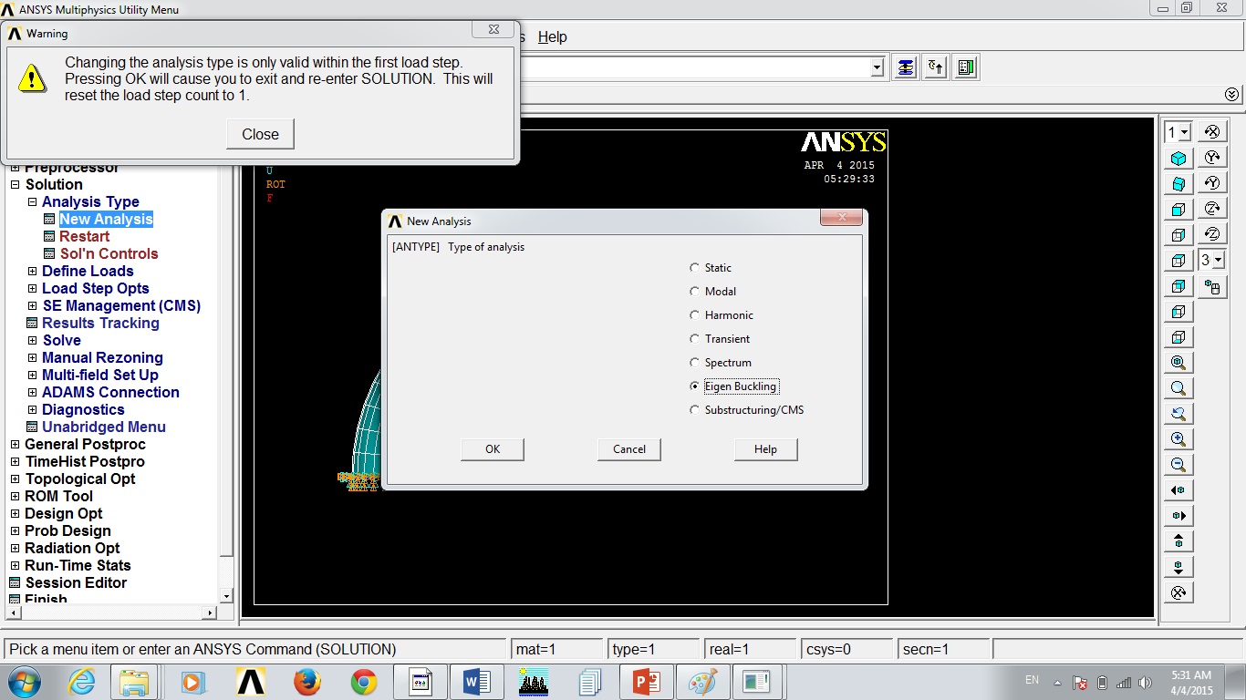
Task: Click the Rotate about -Y icon
Action: 1212,183
